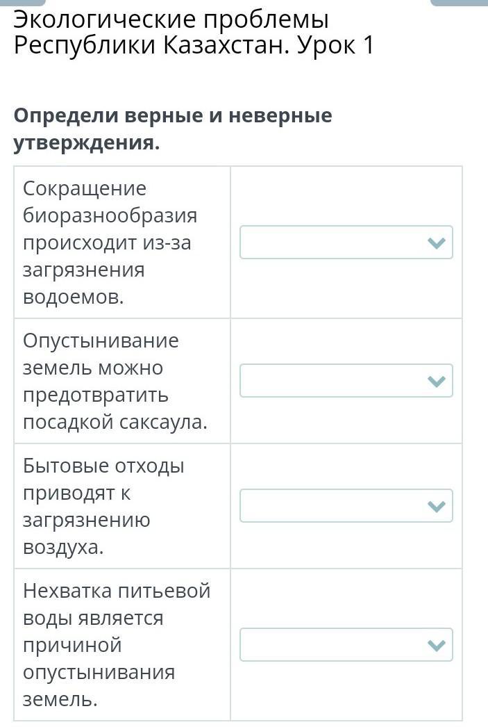Click chevron arrow beside the саксаул statement
488x727 pixels.
point(437,381)
